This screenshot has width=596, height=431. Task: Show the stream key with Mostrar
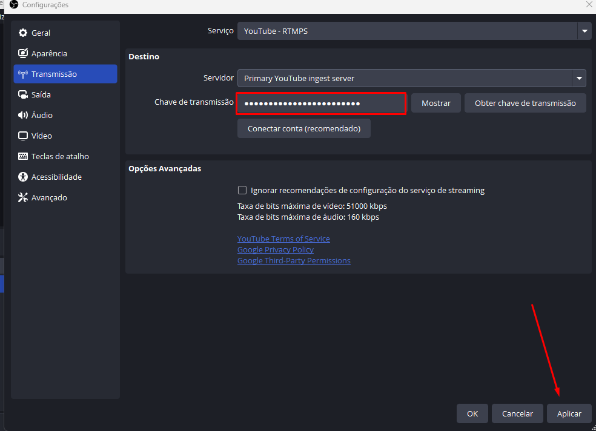click(x=436, y=104)
